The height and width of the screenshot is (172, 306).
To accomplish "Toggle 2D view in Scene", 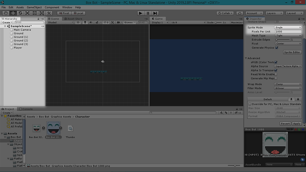I will point(78,22).
